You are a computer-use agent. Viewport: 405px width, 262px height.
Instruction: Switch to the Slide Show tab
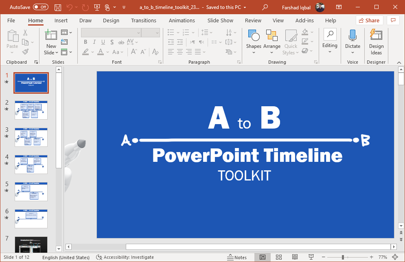[x=220, y=21]
